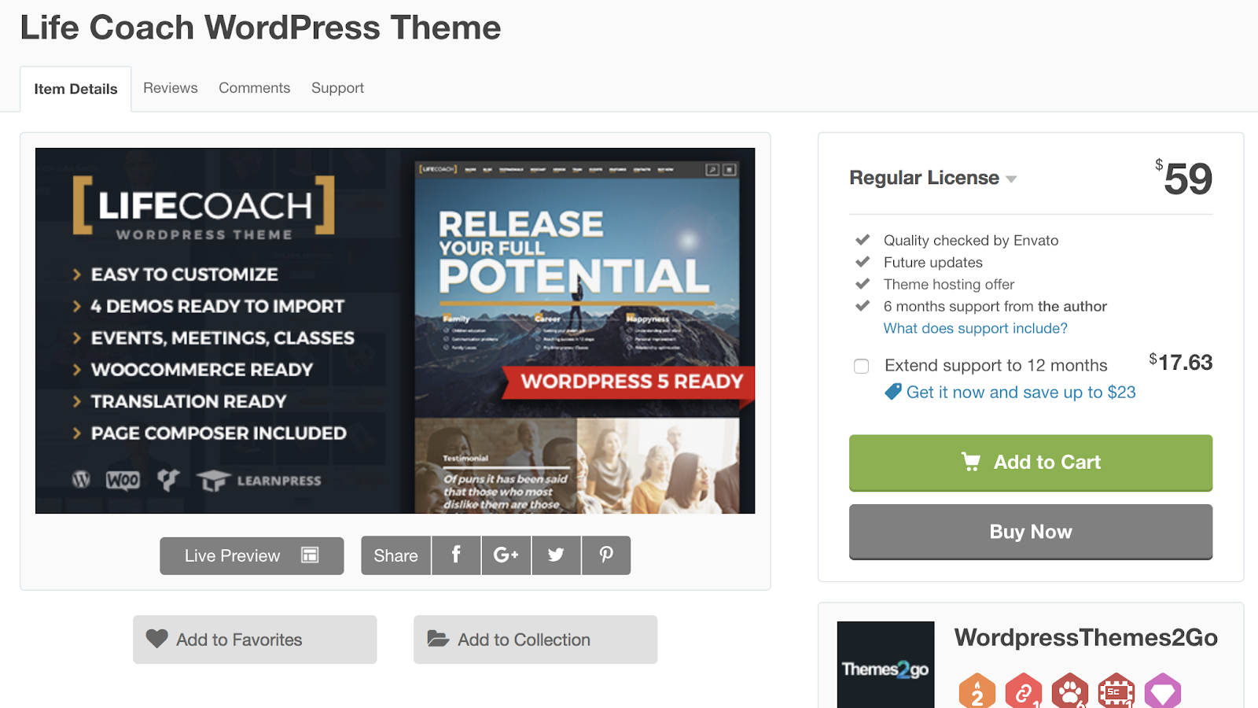Click the purple diamond badge icon
The width and height of the screenshot is (1258, 708).
pos(1163,691)
